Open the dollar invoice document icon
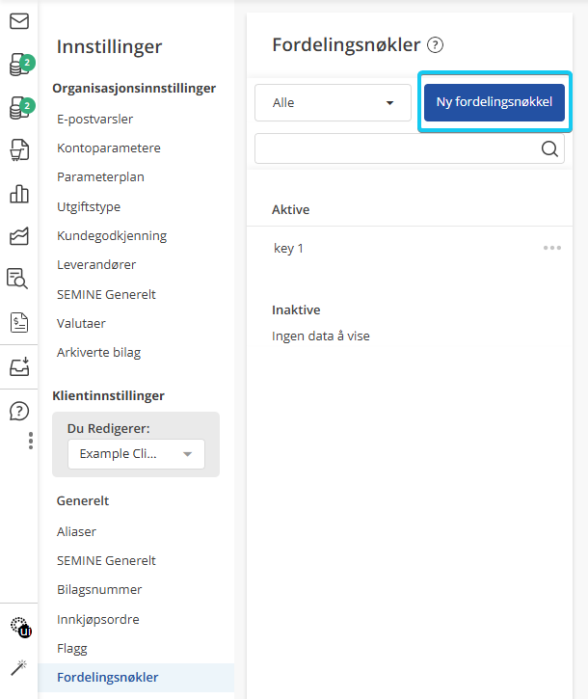The height and width of the screenshot is (699, 588). tap(19, 322)
